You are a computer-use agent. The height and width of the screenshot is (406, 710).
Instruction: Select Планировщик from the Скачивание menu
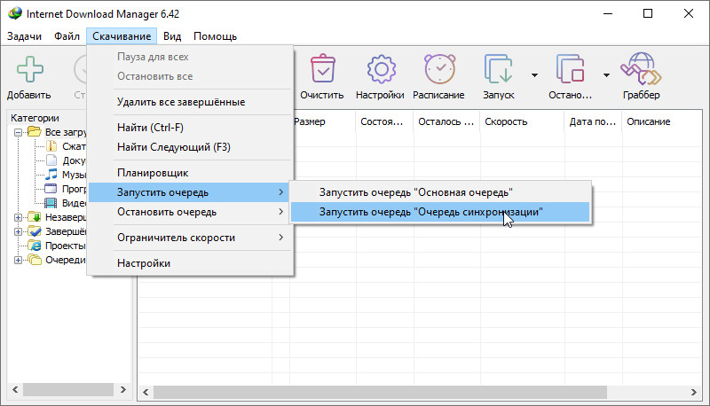[153, 171]
